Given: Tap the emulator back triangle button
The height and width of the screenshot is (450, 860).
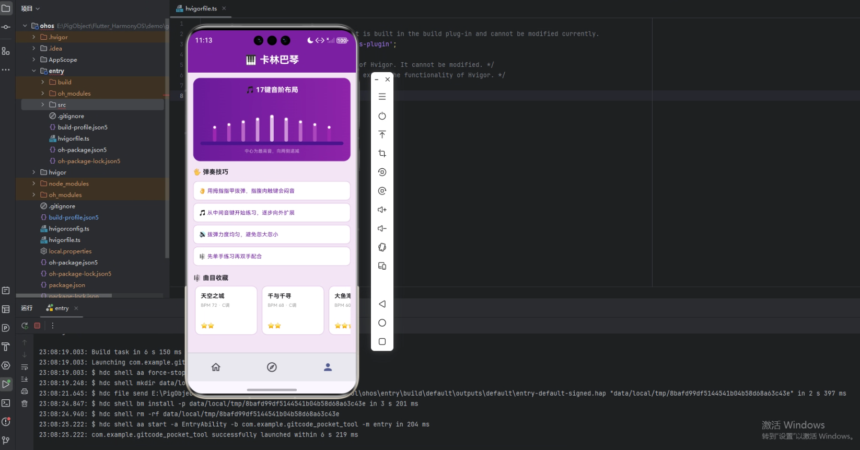Looking at the screenshot, I should (382, 304).
